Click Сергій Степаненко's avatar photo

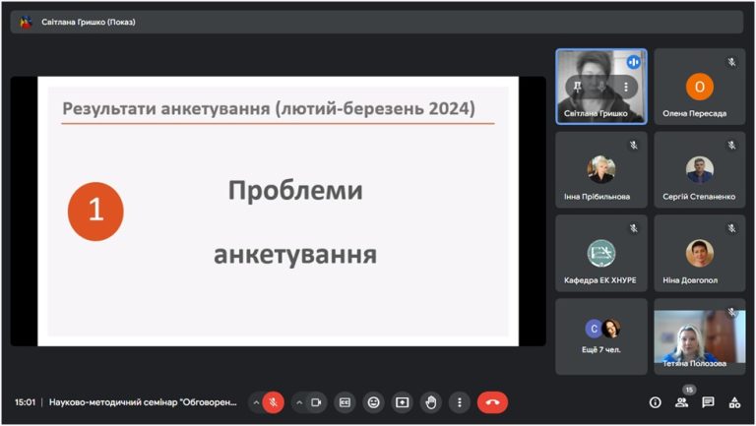(x=700, y=169)
